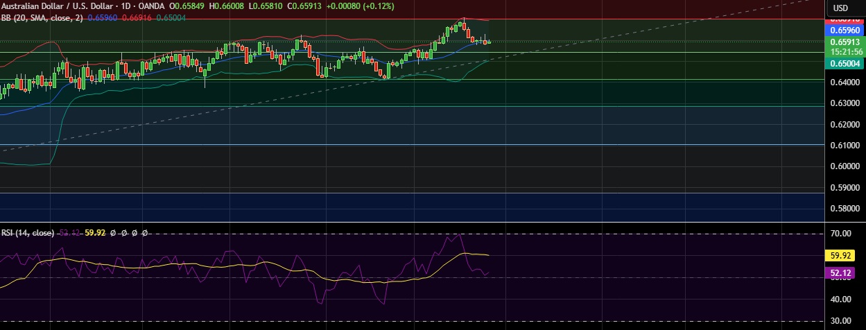
Task: Click the 15:21:56 bar countdown timer
Action: [845, 52]
